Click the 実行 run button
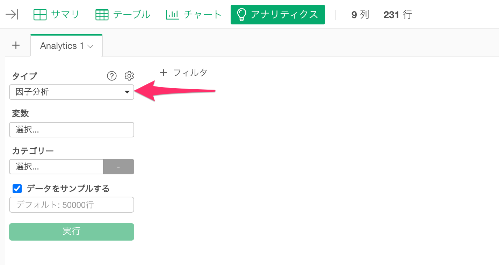 [72, 232]
